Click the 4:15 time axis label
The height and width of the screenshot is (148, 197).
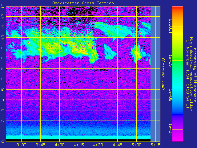(79, 145)
